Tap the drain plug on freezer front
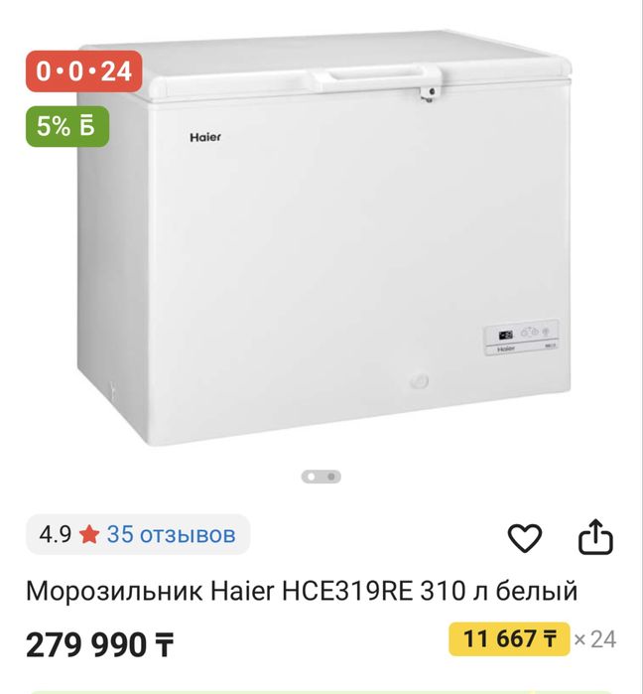643x694 pixels. (x=419, y=381)
